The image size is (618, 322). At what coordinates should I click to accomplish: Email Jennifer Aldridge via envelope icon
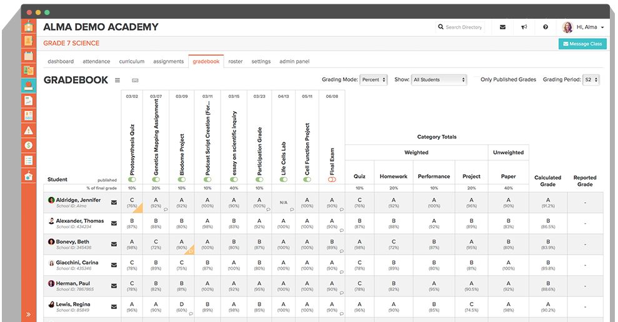pos(114,202)
